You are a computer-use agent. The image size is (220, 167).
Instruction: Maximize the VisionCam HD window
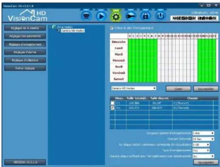[209, 5]
